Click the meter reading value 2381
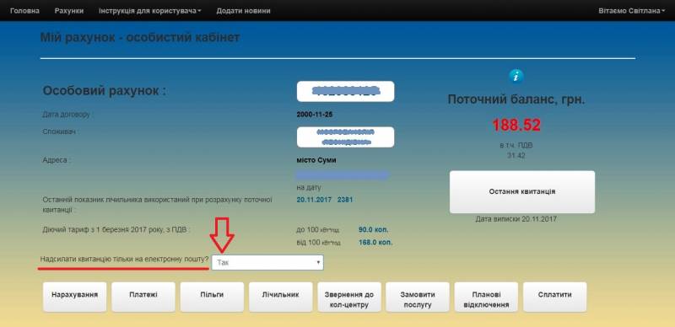 pyautogui.click(x=345, y=200)
